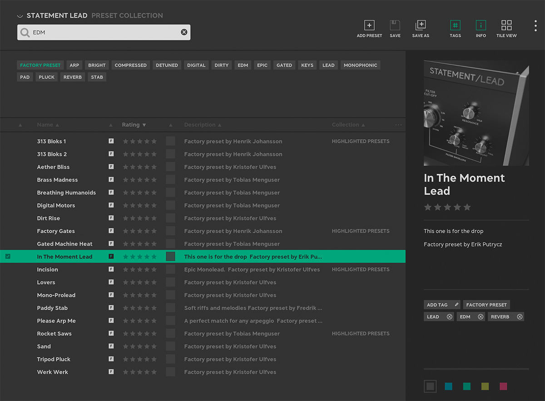Switch to Tile View
Image resolution: width=545 pixels, height=401 pixels.
coord(506,26)
